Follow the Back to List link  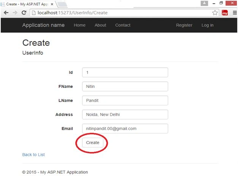point(33,155)
